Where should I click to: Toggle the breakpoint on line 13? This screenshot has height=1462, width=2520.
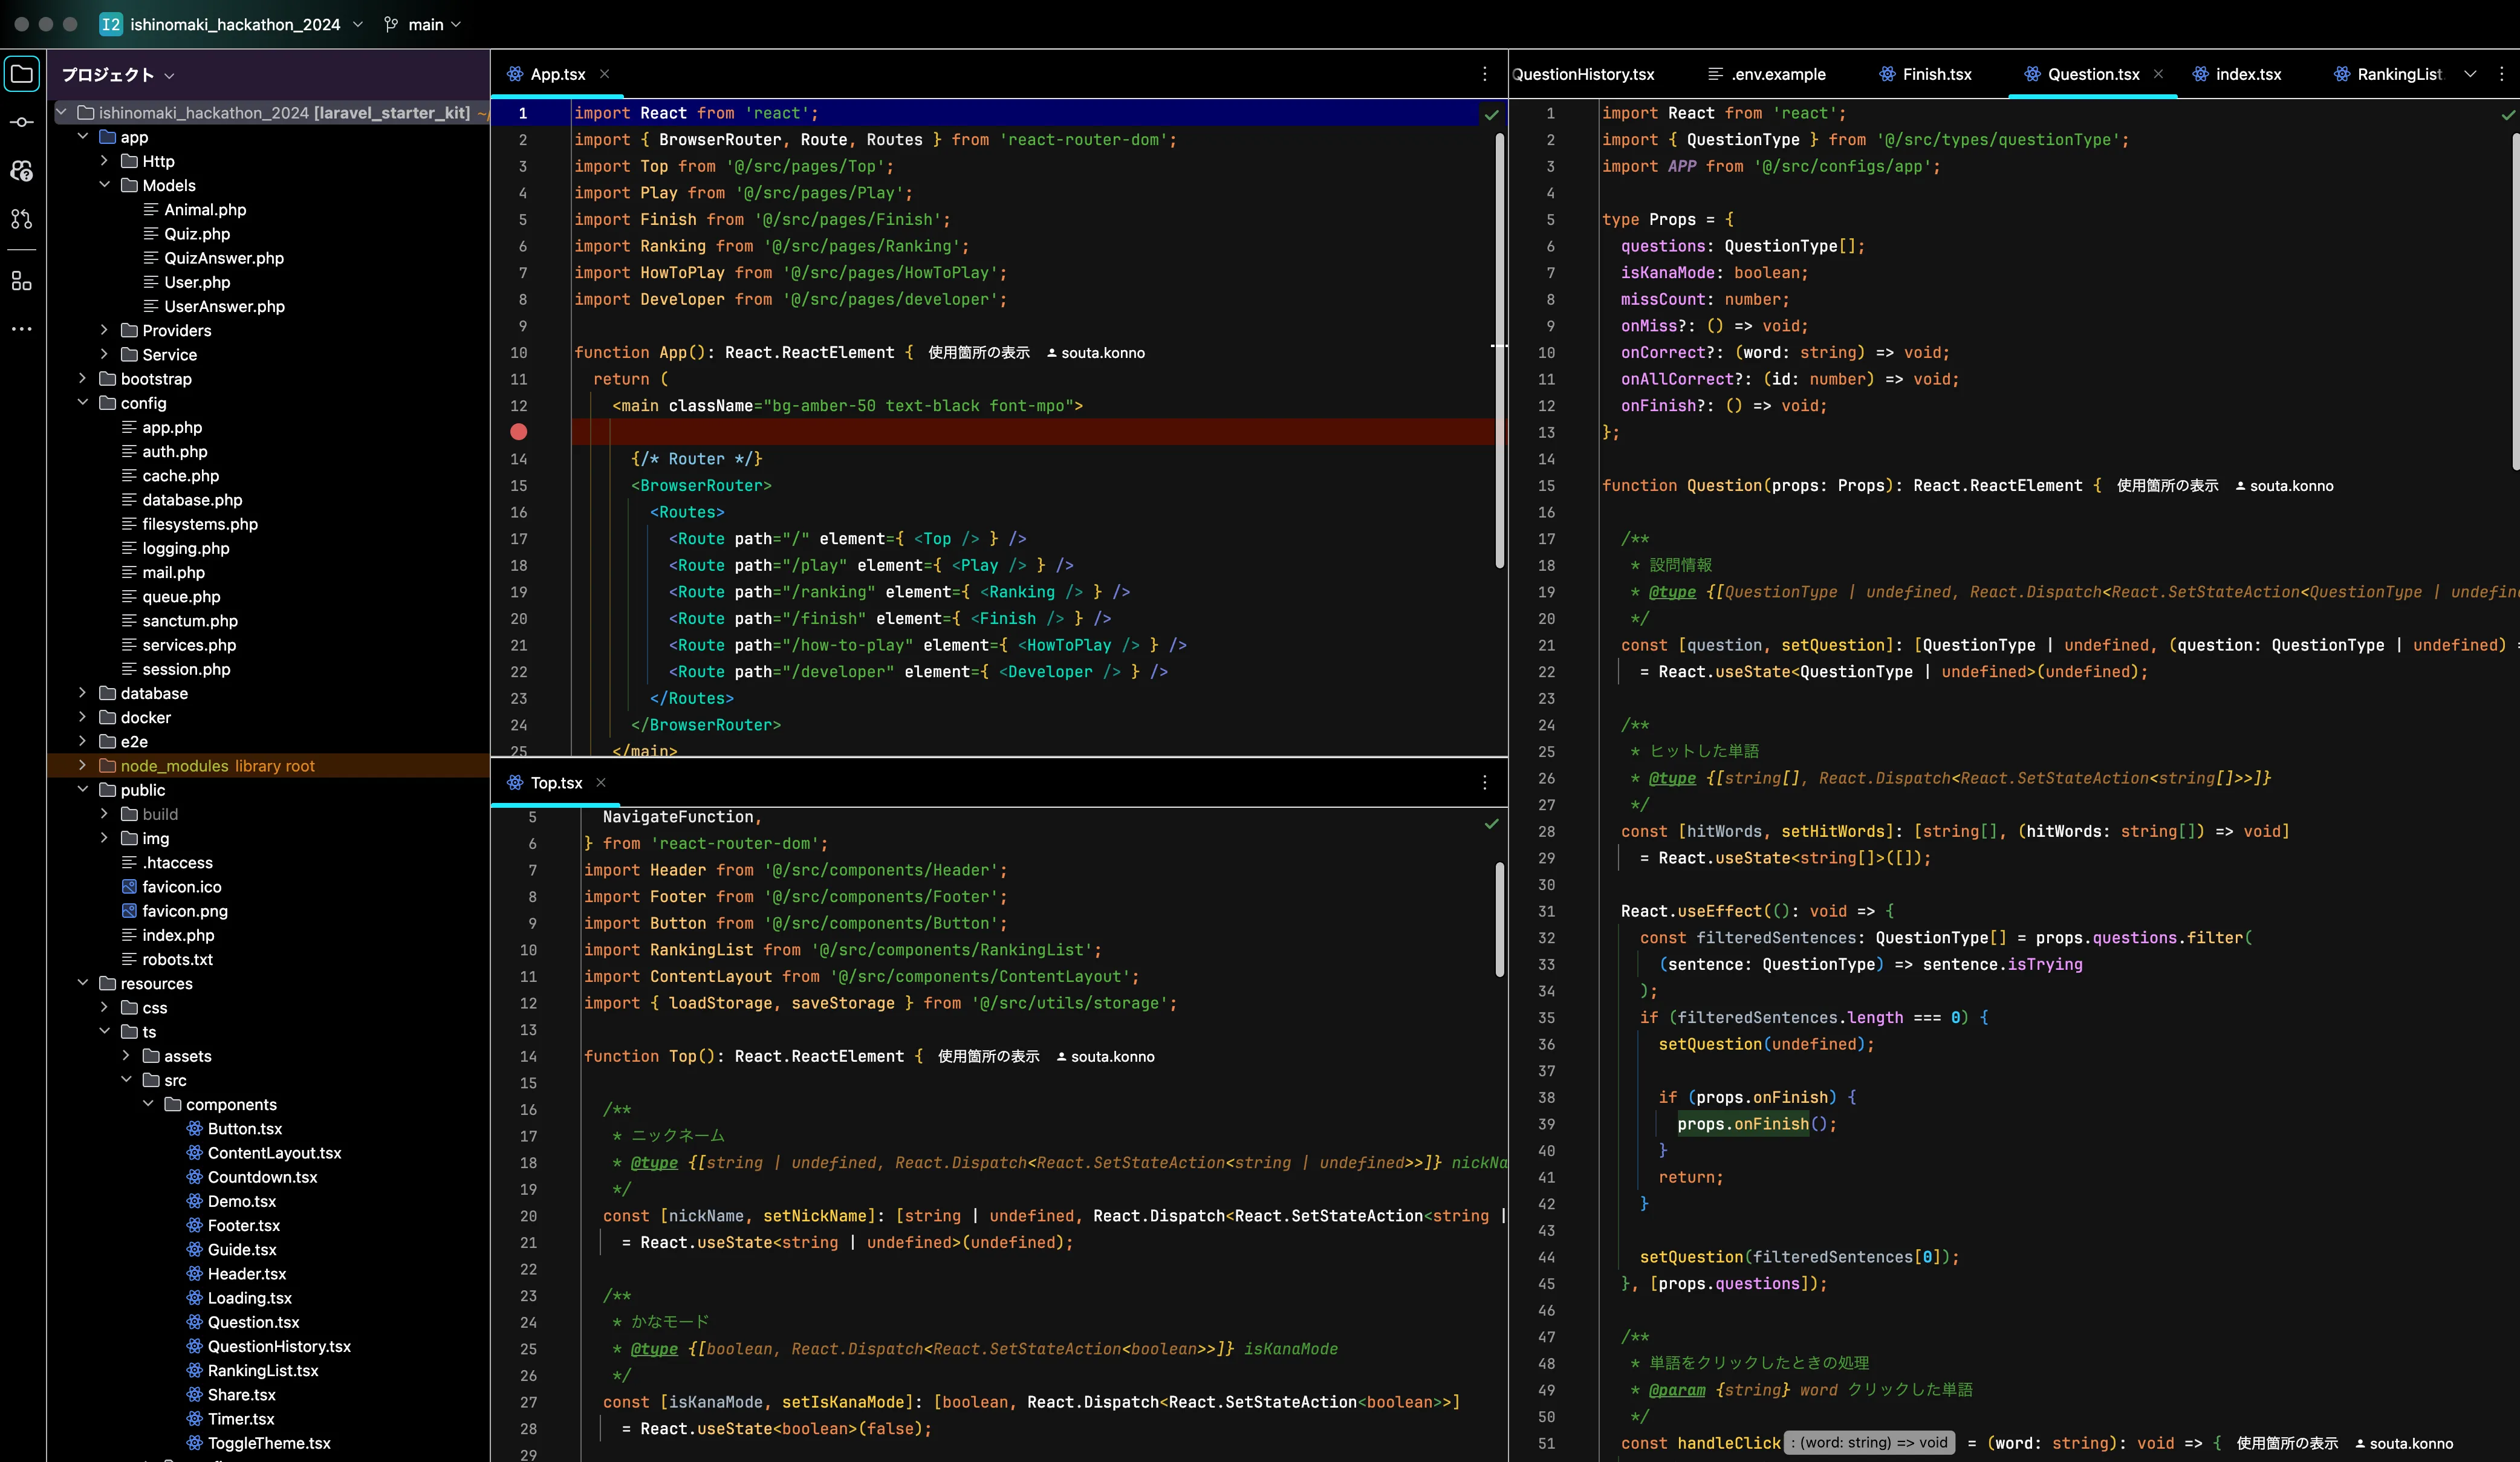(518, 432)
